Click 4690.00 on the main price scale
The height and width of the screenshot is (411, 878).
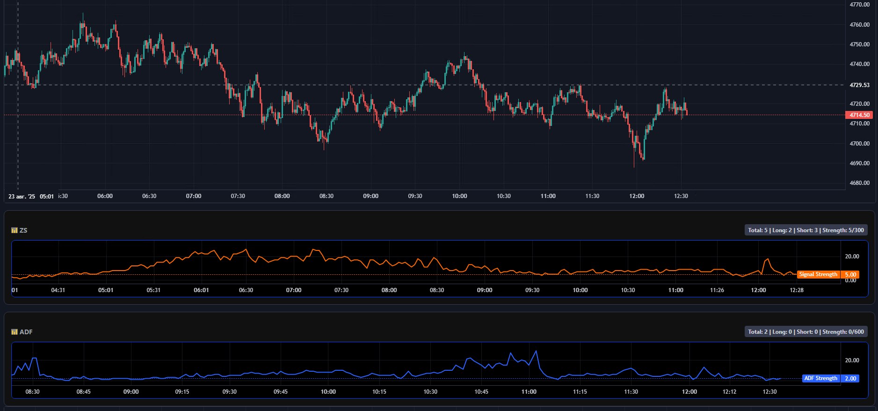click(x=859, y=163)
